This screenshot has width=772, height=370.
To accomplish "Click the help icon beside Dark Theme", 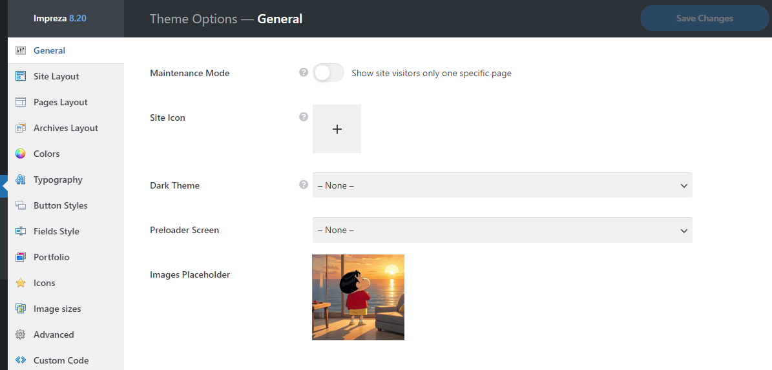I will (304, 185).
